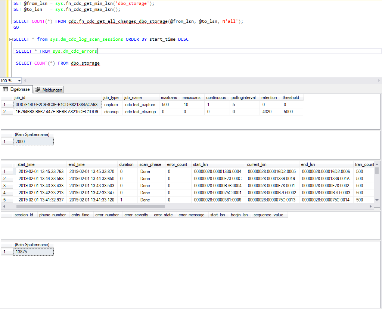The height and width of the screenshot is (309, 382).
Task: Click the end_time column header
Action: coord(92,164)
